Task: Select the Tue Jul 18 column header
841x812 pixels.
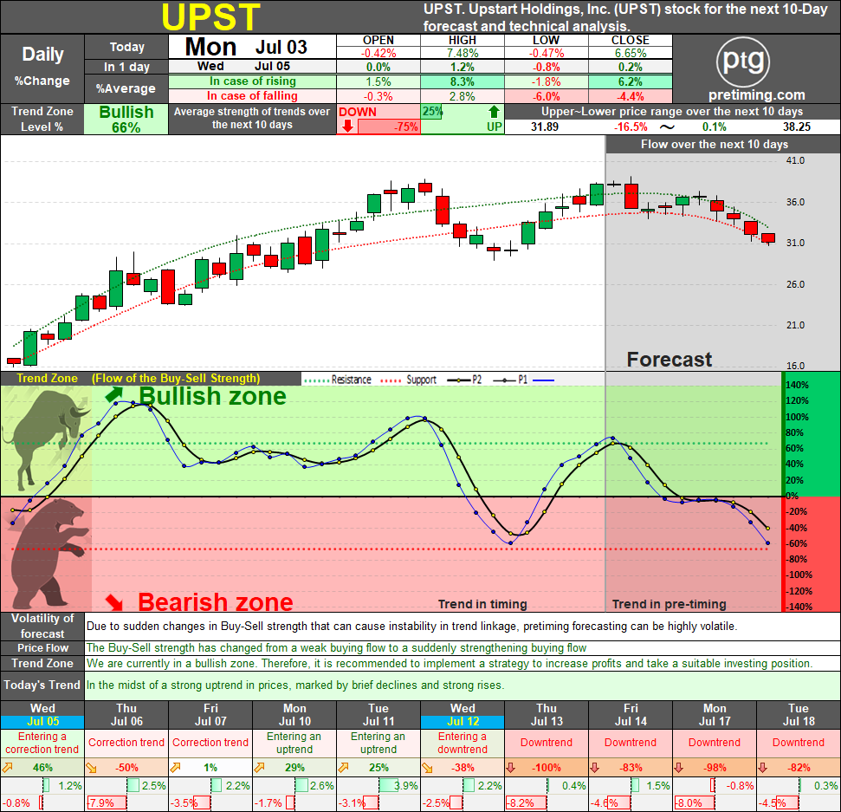Action: pos(799,715)
